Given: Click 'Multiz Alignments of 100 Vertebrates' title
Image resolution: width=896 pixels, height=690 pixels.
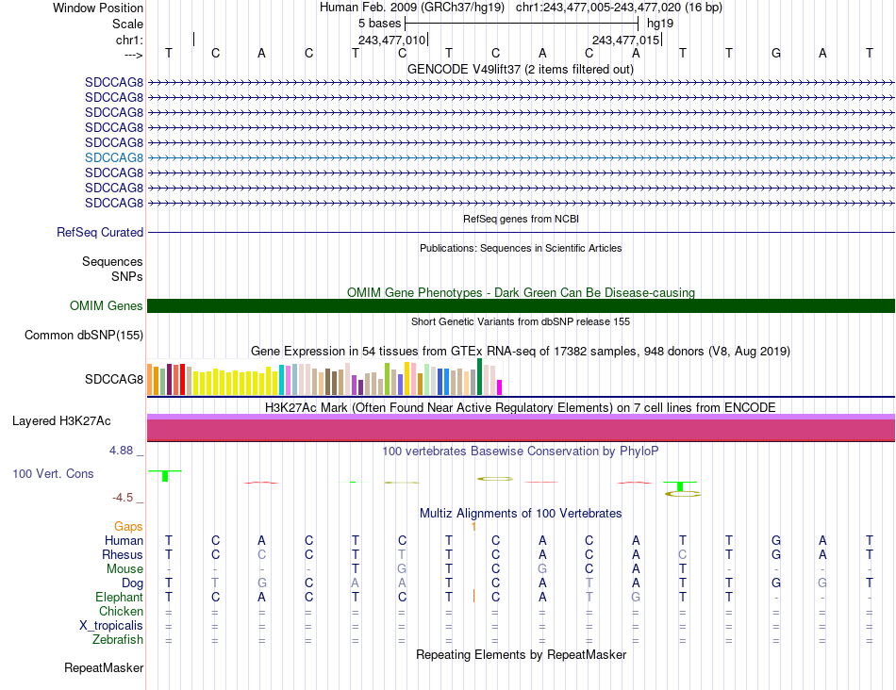Looking at the screenshot, I should coord(521,513).
